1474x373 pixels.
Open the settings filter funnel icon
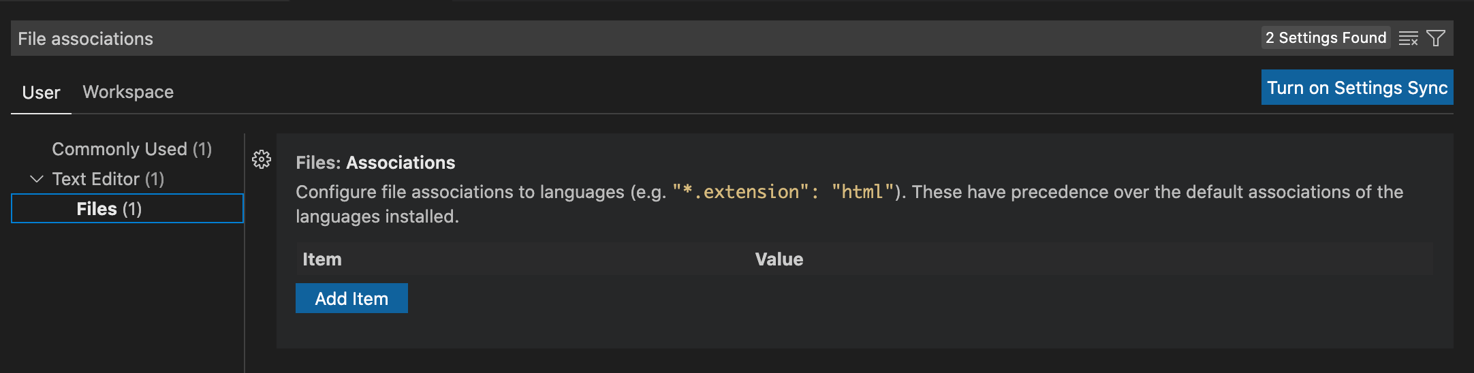coord(1436,39)
